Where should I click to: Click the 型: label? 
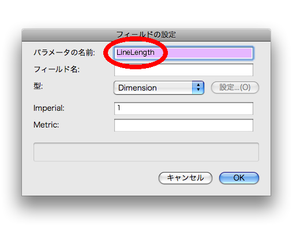pos(38,86)
